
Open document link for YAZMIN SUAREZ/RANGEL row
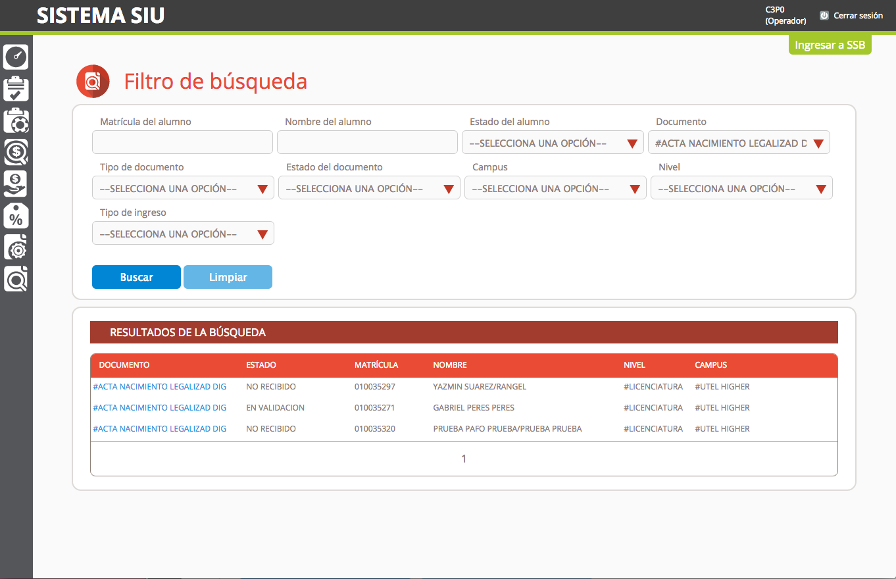pyautogui.click(x=160, y=386)
